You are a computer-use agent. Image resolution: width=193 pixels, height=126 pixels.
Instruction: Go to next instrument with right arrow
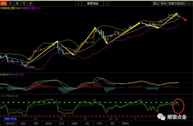107,4
